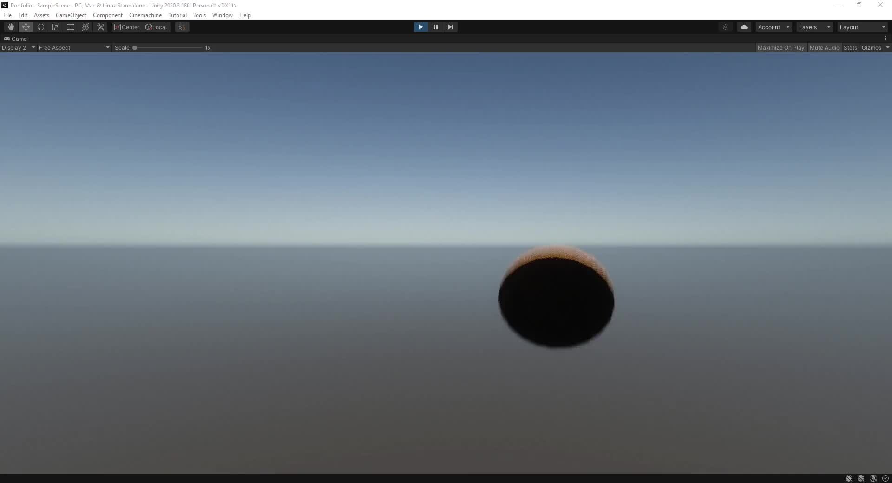This screenshot has height=483, width=892.
Task: Toggle the Stats overlay
Action: 850,47
